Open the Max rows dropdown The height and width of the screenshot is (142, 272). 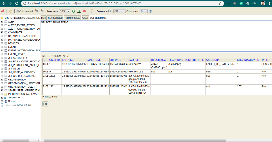click(65, 11)
